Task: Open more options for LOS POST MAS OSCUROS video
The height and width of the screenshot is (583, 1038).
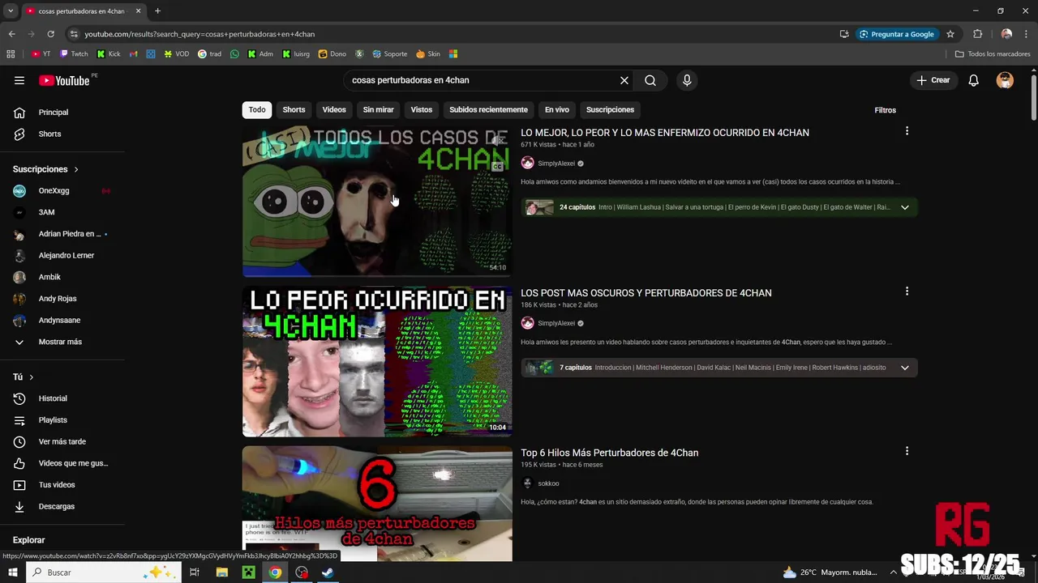Action: coord(907,291)
